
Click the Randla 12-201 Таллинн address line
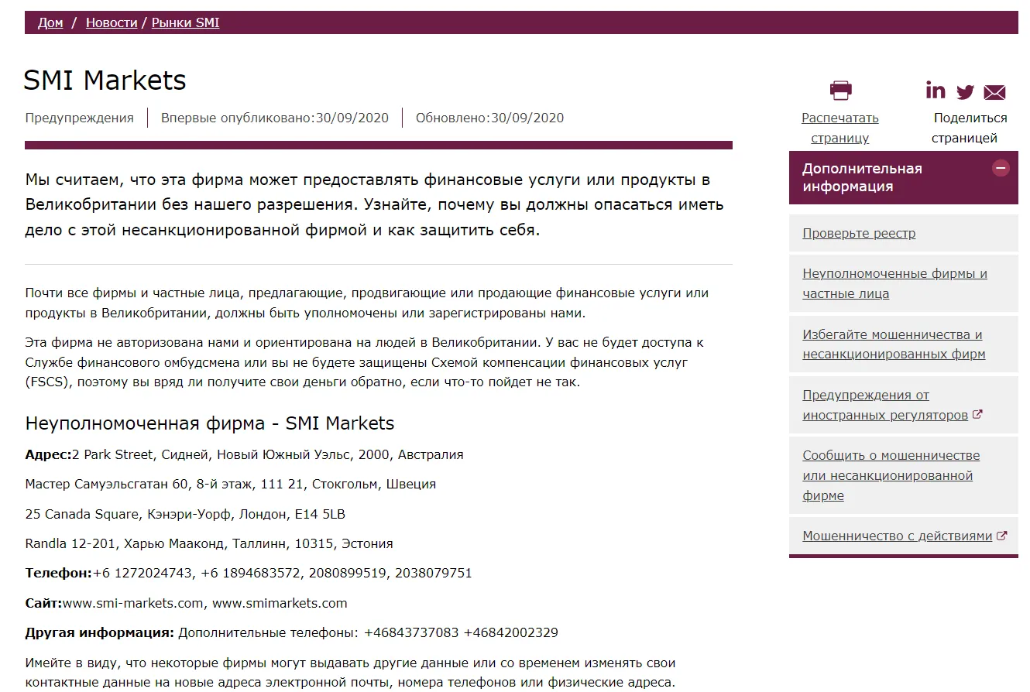pos(209,543)
